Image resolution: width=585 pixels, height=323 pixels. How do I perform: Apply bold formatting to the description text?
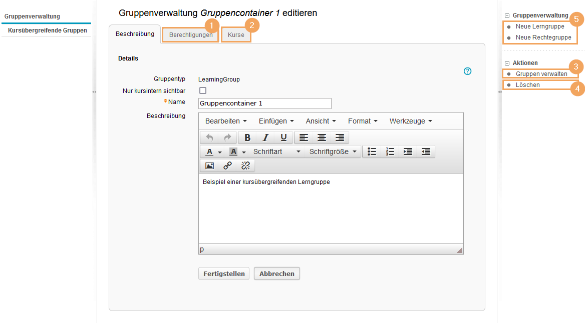pyautogui.click(x=246, y=137)
